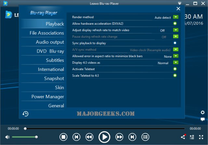Click the Off value for refresh rate
This screenshot has height=145, width=208.
tap(162, 31)
